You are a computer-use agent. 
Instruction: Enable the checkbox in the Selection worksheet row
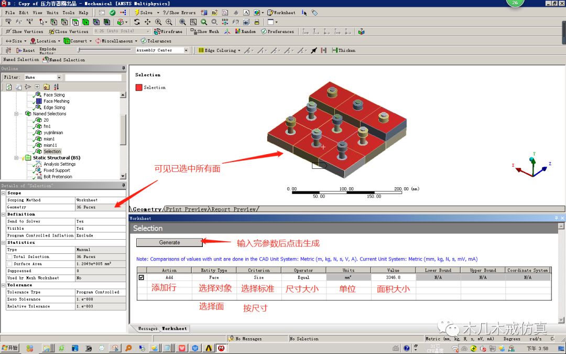tap(141, 277)
